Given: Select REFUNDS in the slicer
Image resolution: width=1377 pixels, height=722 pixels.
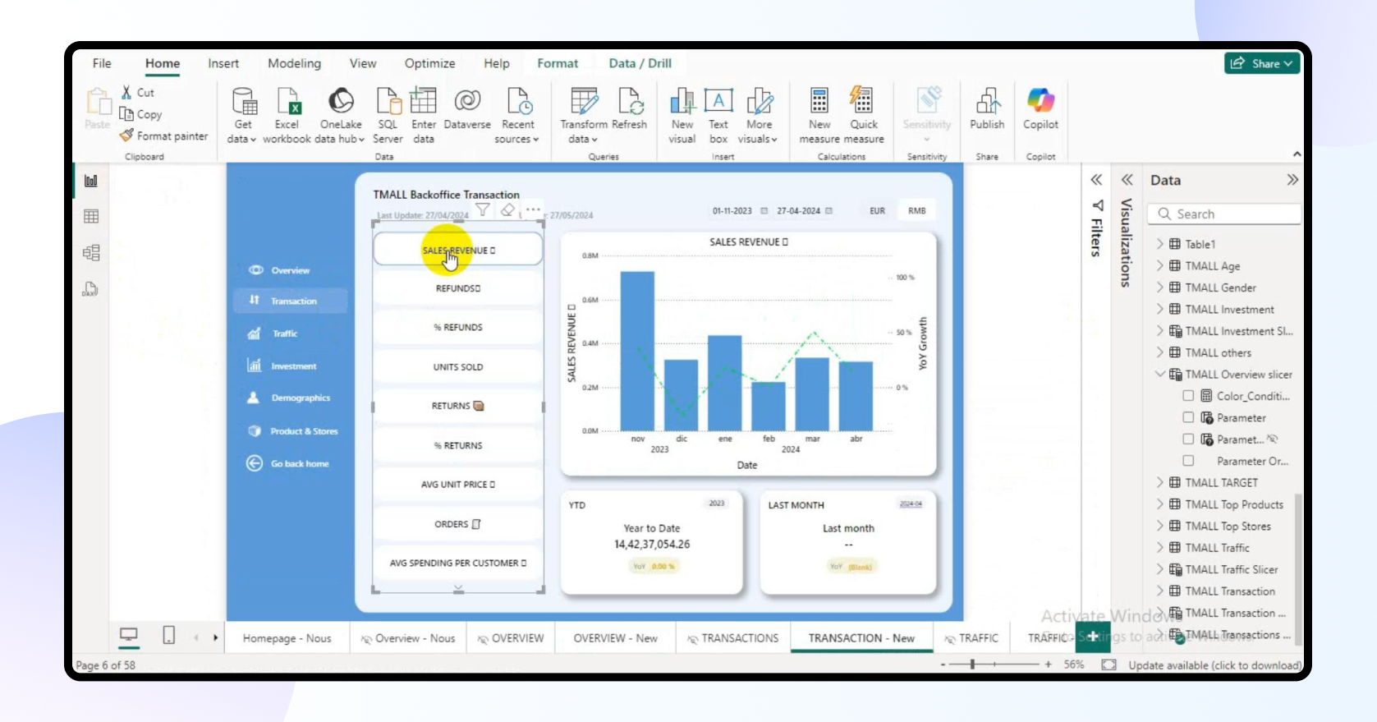Looking at the screenshot, I should pyautogui.click(x=458, y=288).
